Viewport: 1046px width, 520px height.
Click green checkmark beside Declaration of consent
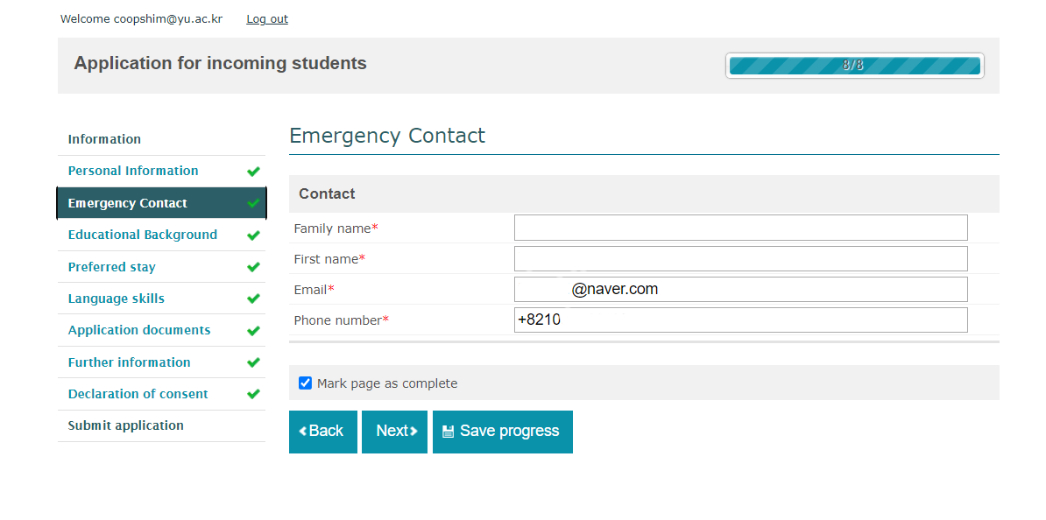(254, 395)
